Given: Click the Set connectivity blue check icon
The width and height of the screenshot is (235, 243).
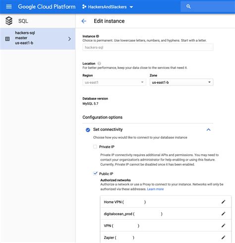Looking at the screenshot, I should pos(88,130).
